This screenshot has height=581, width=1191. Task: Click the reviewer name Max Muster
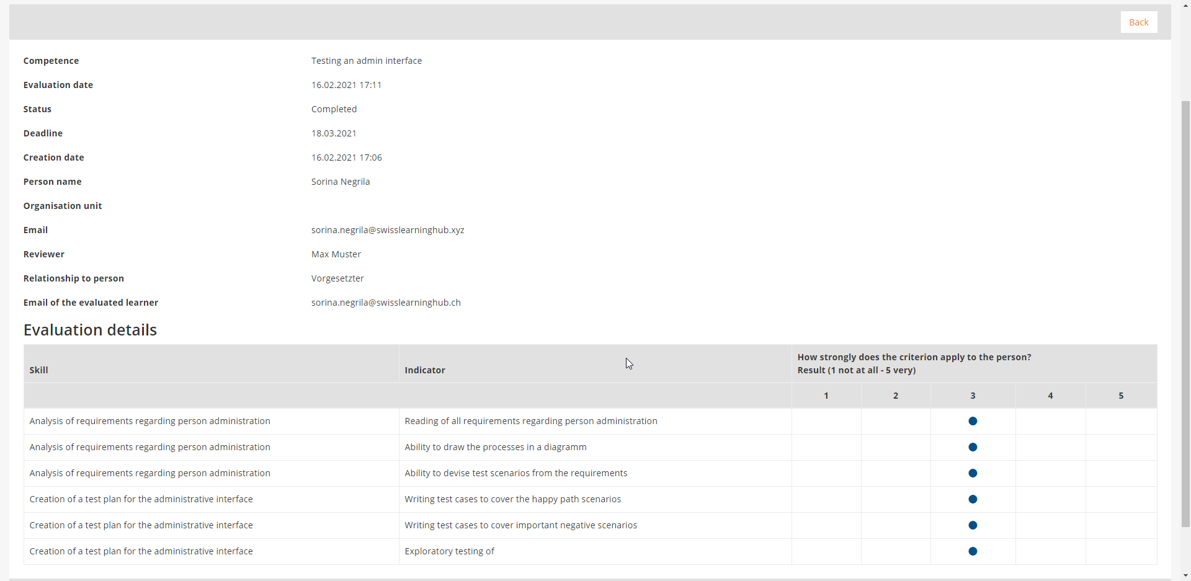click(336, 254)
